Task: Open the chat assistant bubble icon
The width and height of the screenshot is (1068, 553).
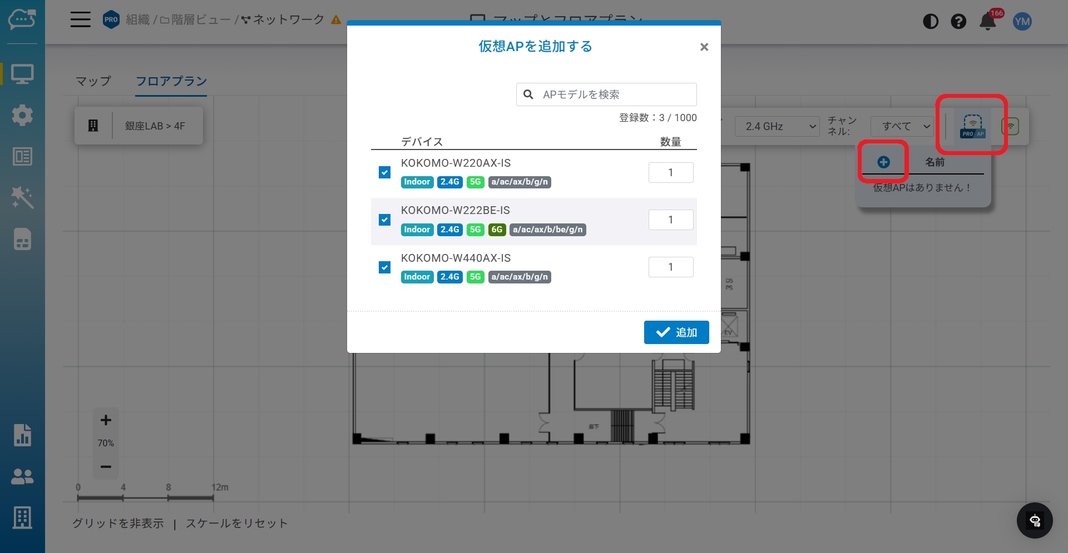Action: click(x=1034, y=521)
